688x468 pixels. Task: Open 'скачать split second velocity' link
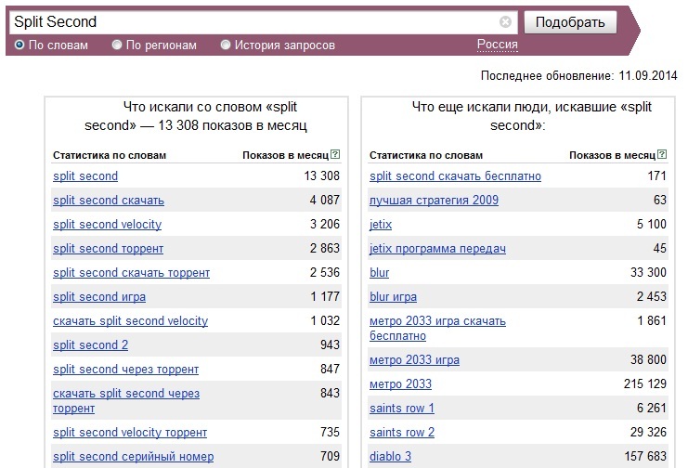pyautogui.click(x=130, y=321)
